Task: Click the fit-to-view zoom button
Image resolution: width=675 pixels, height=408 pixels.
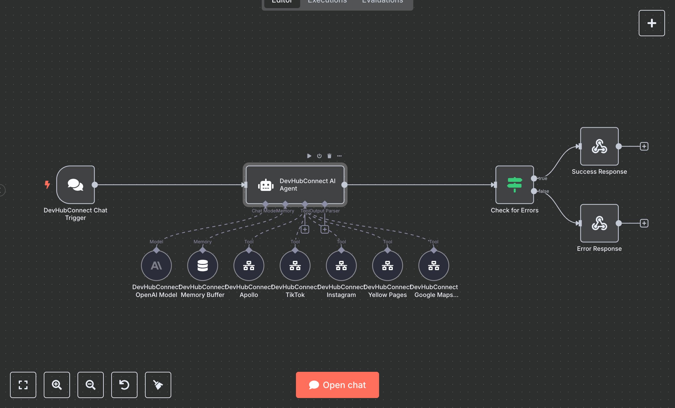Action: point(23,385)
